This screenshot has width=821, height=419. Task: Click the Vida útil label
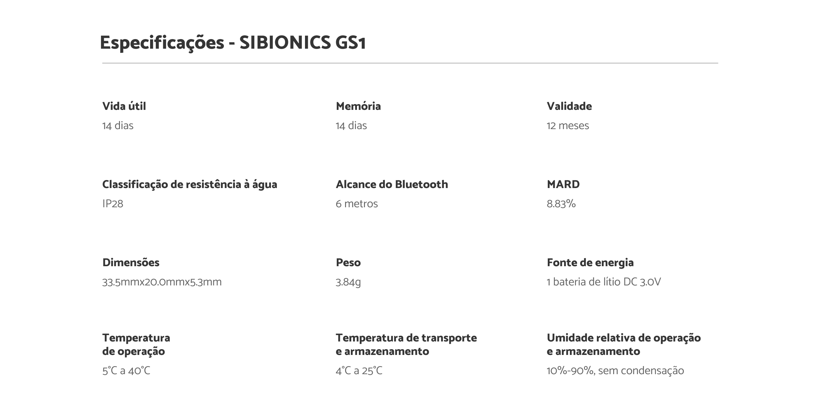[124, 106]
